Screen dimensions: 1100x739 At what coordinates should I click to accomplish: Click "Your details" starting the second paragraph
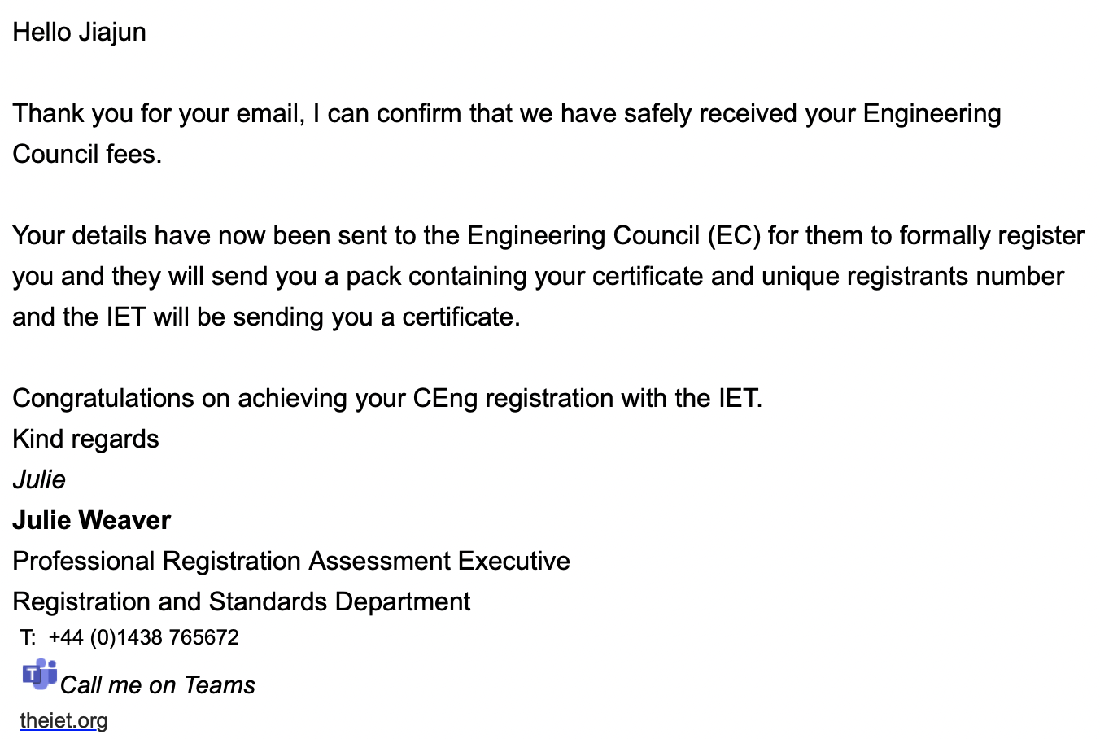pyautogui.click(x=80, y=235)
